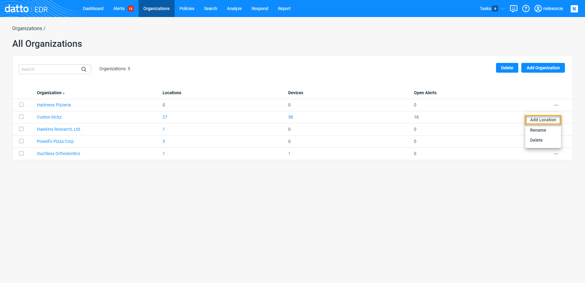Open the help question mark icon
The height and width of the screenshot is (283, 585).
[x=526, y=9]
